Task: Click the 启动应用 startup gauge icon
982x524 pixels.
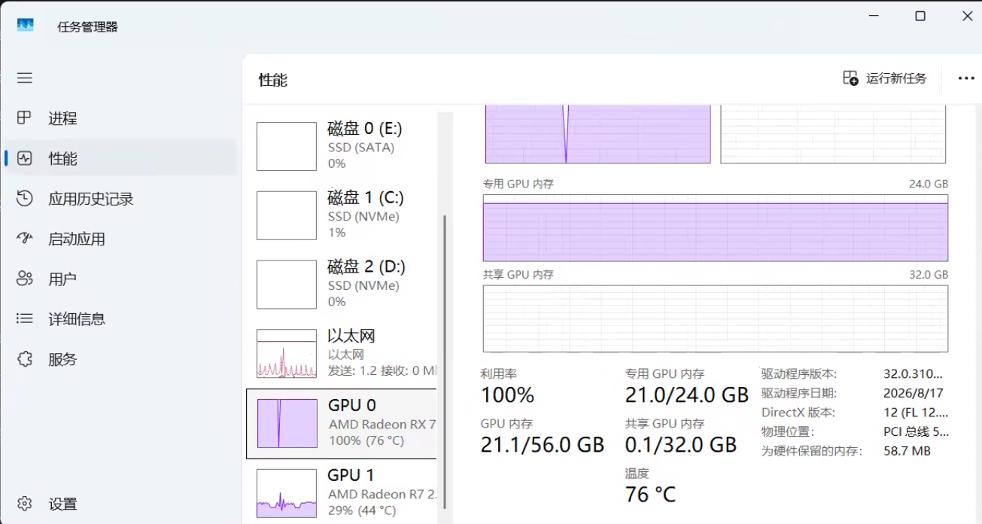Action: pos(25,239)
